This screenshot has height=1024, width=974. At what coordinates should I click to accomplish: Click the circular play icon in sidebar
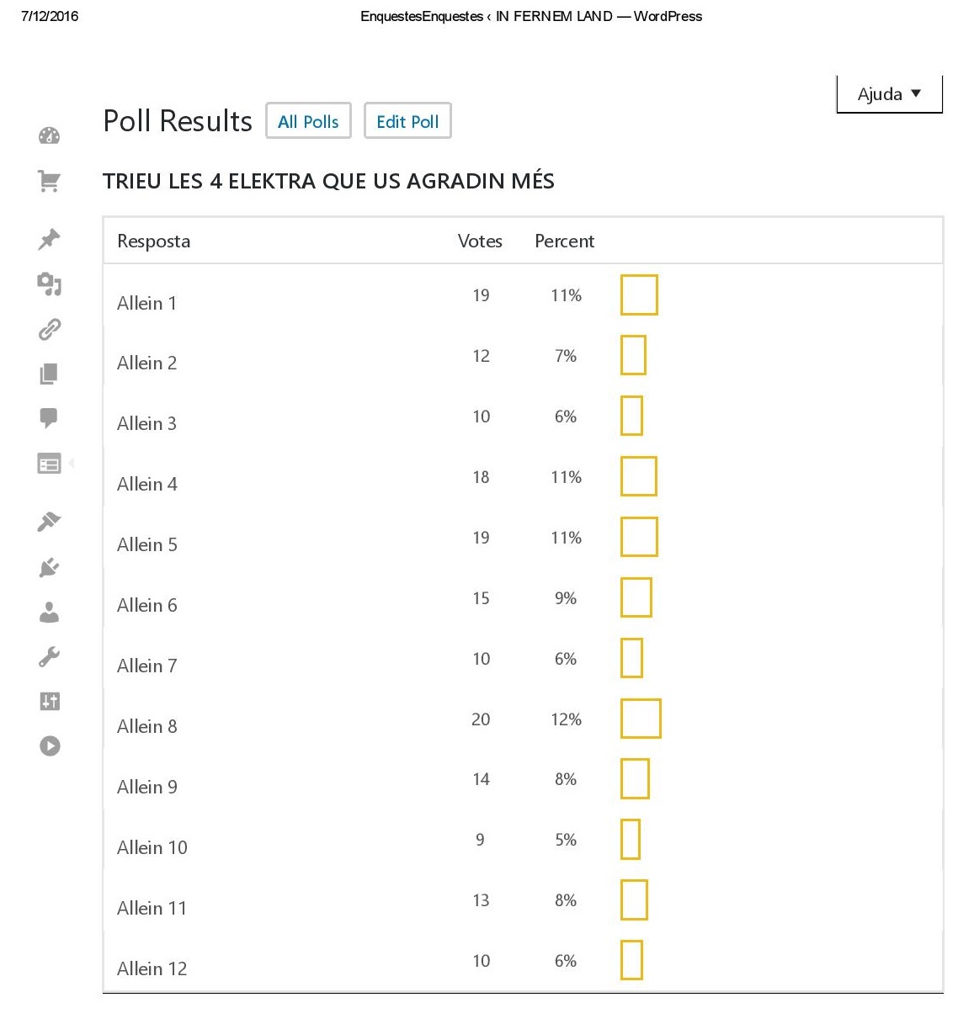(50, 745)
